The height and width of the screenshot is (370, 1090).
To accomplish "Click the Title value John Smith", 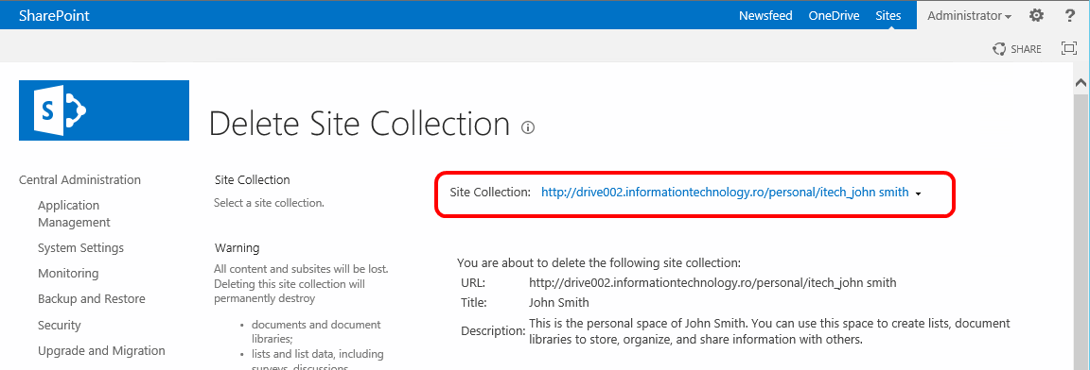I will coord(559,302).
